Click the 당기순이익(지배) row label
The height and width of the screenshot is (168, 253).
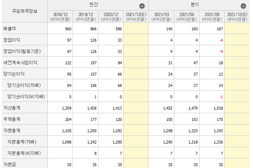click(x=24, y=85)
